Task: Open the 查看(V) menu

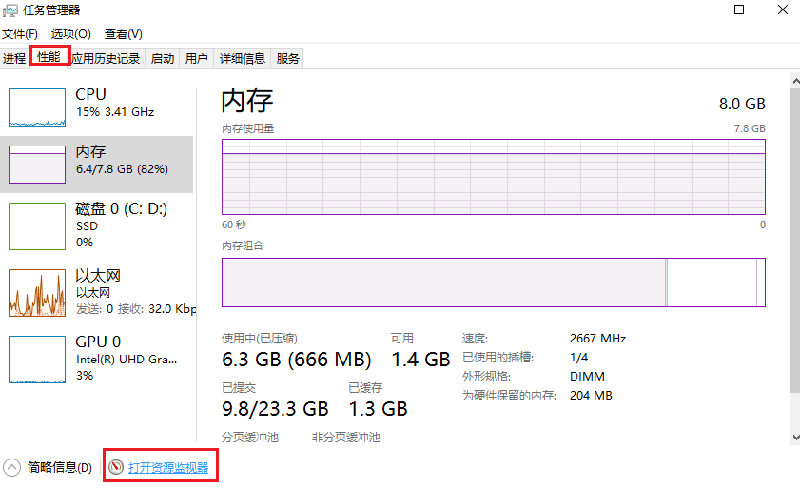Action: pyautogui.click(x=124, y=33)
